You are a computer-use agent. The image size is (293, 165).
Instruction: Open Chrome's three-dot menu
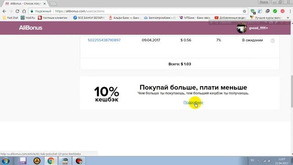[x=290, y=11]
